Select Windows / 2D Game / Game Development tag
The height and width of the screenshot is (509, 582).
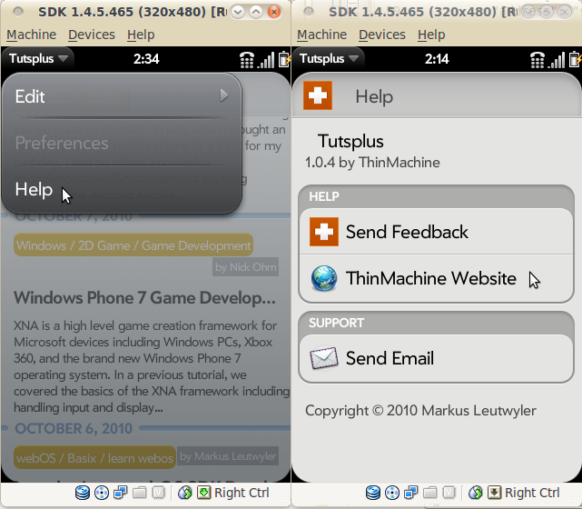133,245
